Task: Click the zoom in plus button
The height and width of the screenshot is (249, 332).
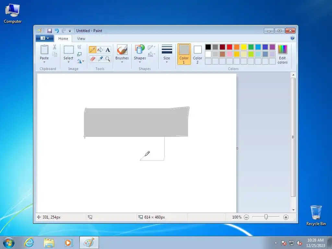Action: (x=286, y=217)
